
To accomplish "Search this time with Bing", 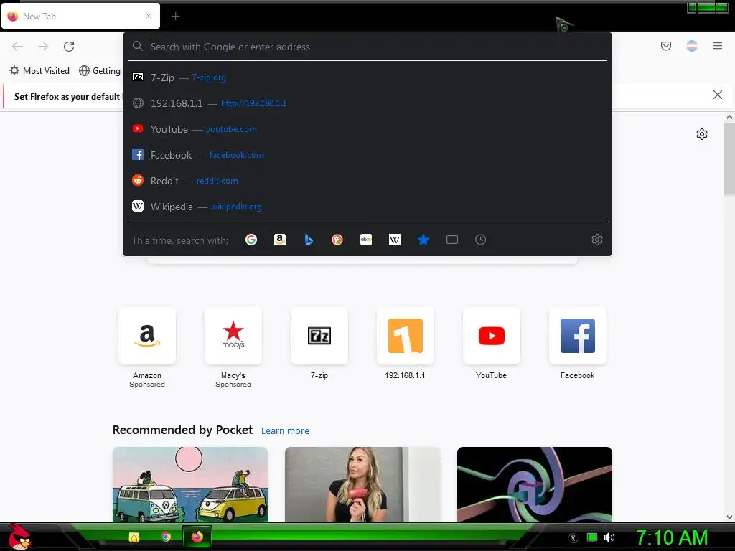I will coord(309,240).
